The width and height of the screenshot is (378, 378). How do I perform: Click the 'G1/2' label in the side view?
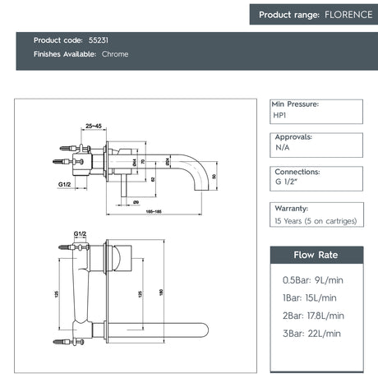pos(64,184)
